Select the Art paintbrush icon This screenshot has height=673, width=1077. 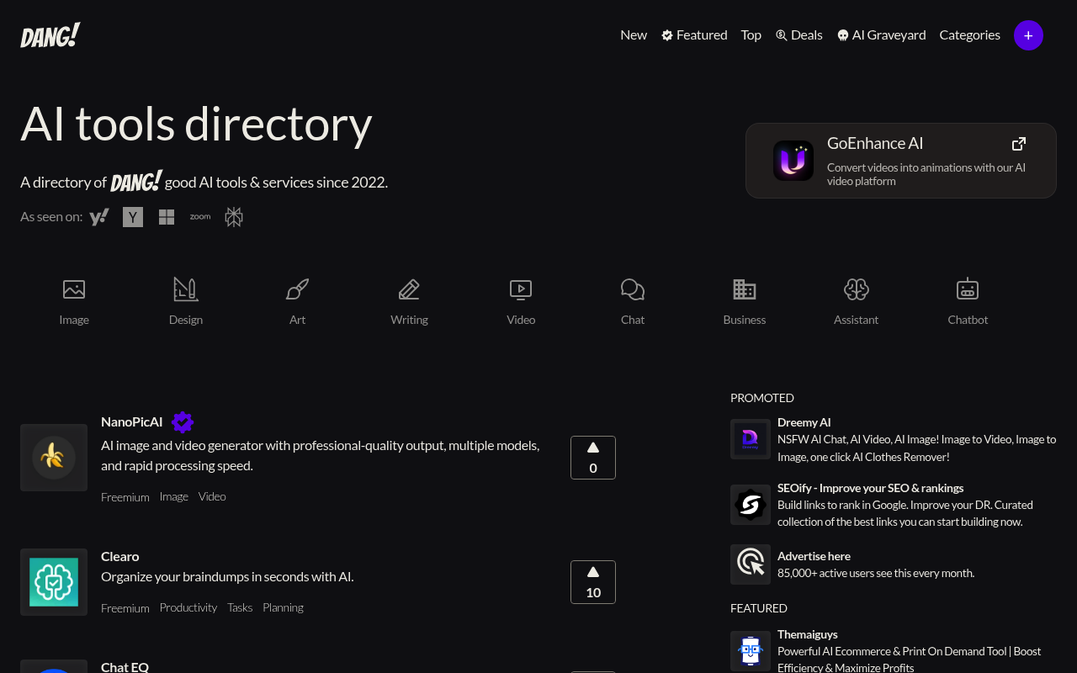pyautogui.click(x=298, y=289)
